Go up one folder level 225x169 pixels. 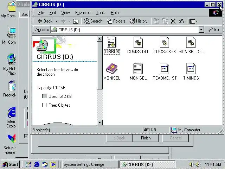pyautogui.click(x=76, y=21)
